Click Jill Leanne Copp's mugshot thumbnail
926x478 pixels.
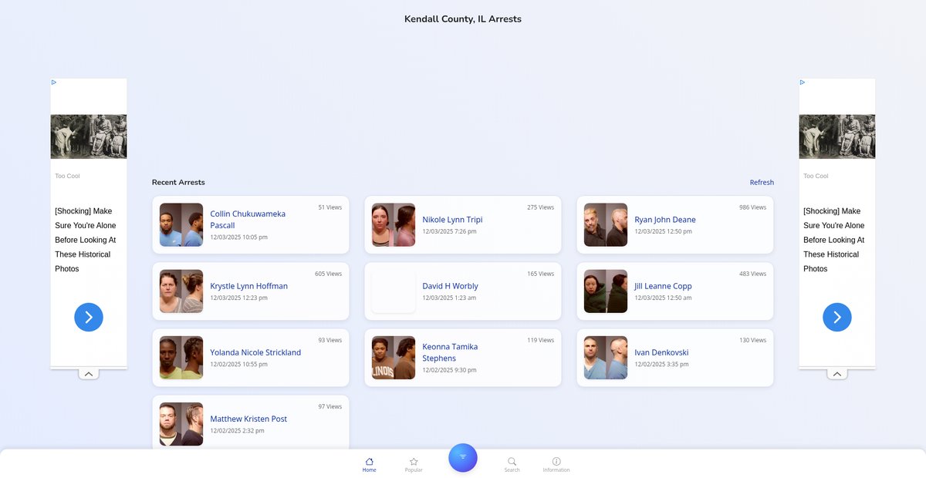(606, 291)
